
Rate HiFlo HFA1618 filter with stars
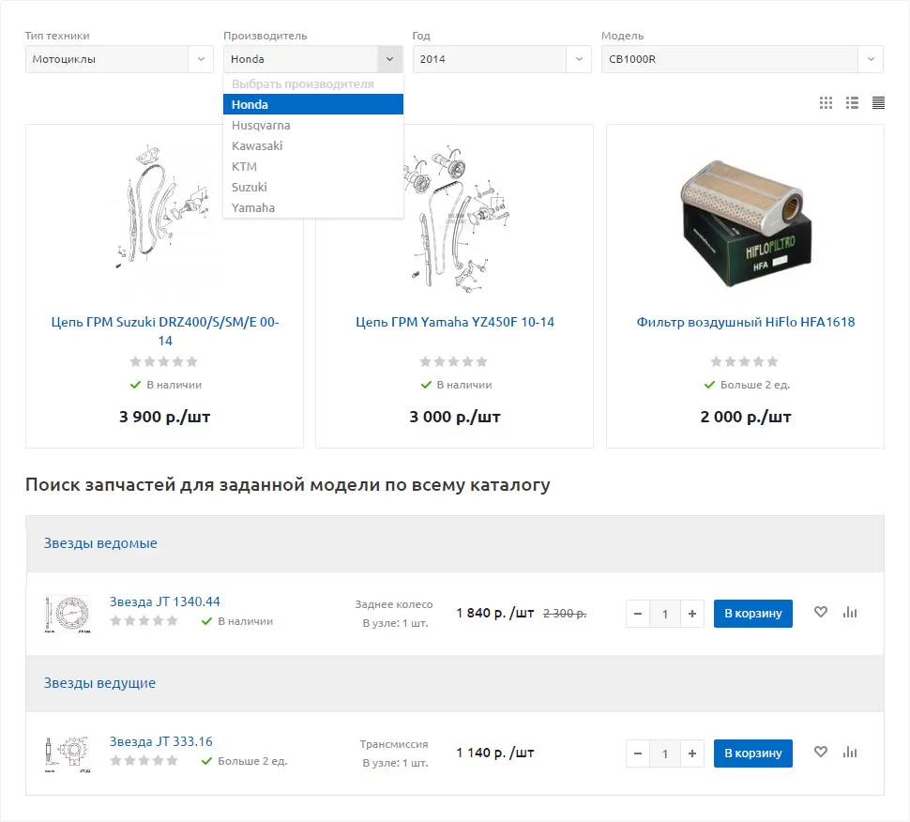coord(745,361)
